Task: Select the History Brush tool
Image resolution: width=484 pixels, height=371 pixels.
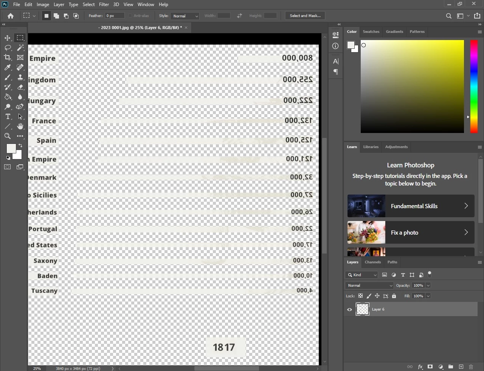Action: point(8,87)
